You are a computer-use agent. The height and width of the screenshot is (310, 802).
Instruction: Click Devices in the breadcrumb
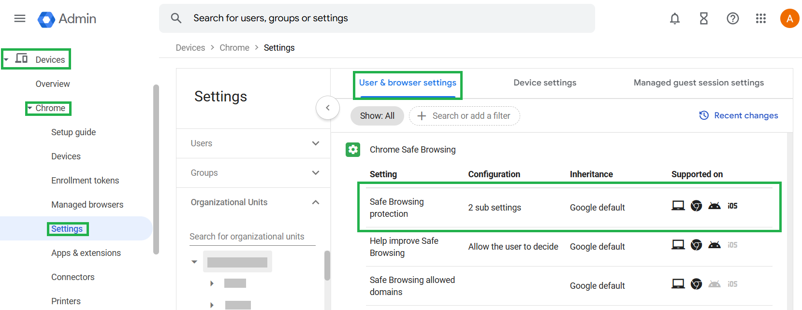(190, 48)
